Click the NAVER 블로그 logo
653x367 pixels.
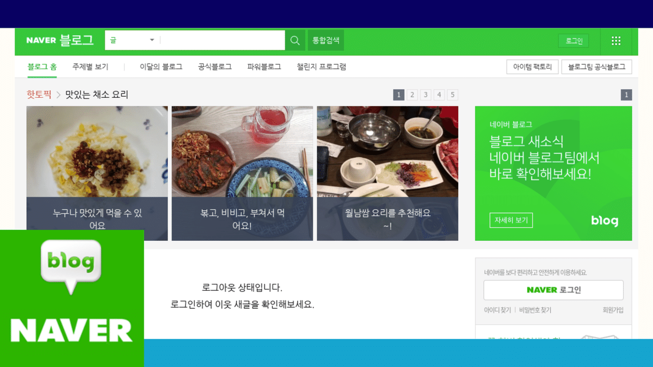(60, 40)
